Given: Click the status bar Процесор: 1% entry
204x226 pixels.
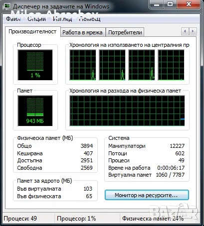Looking at the screenshot, I should click(x=76, y=219).
